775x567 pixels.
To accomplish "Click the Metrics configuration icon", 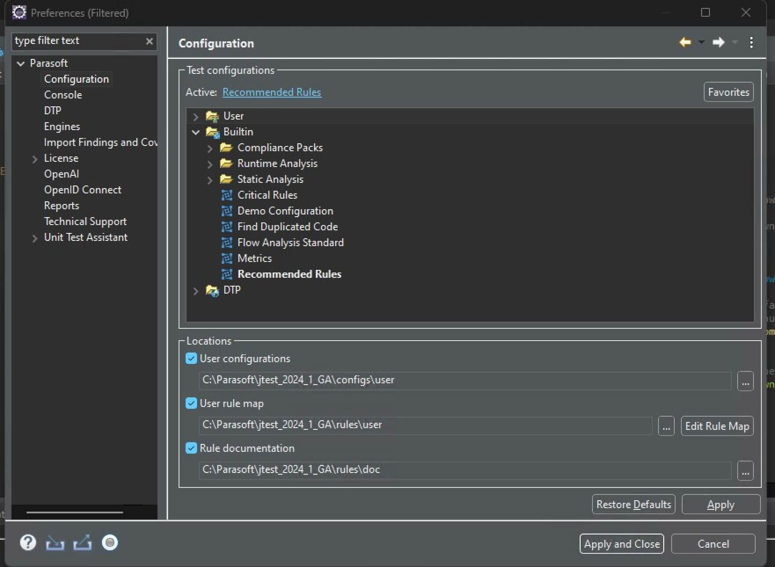I will tap(227, 258).
